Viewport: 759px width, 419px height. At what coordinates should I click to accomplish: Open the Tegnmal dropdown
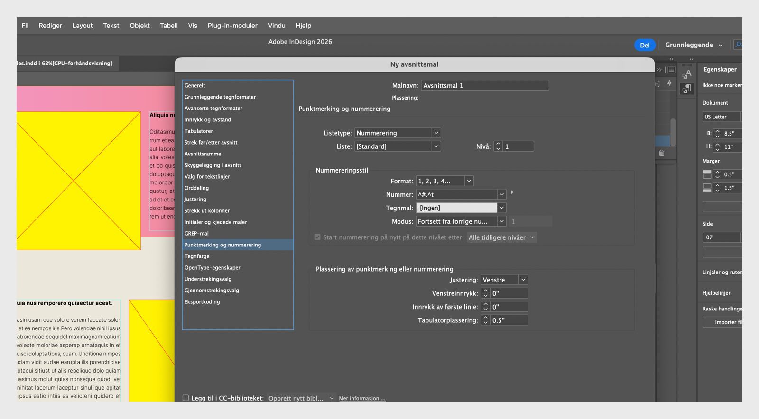[461, 208]
